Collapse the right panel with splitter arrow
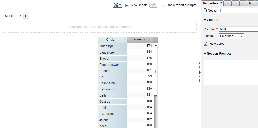The width and height of the screenshot is (258, 128). 200,72
